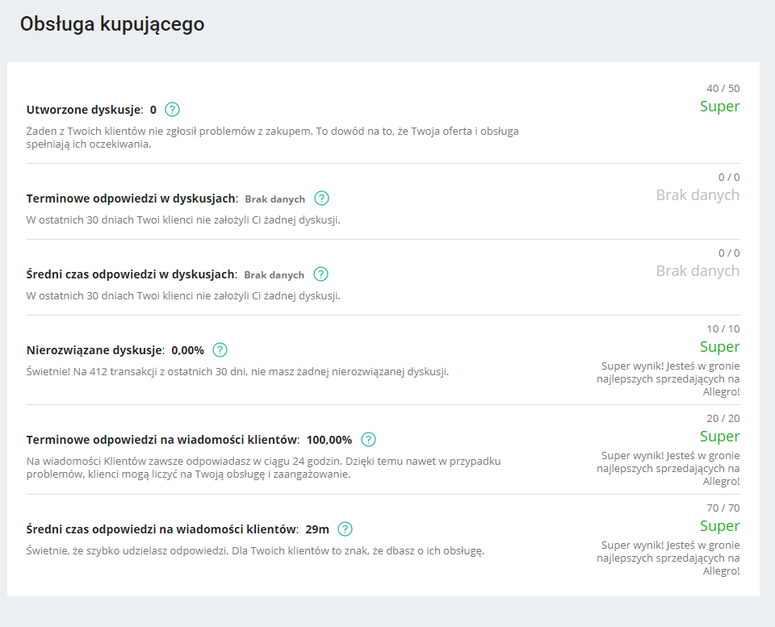
Task: Open help icon for Utworzone dyskusje
Action: coord(172,109)
